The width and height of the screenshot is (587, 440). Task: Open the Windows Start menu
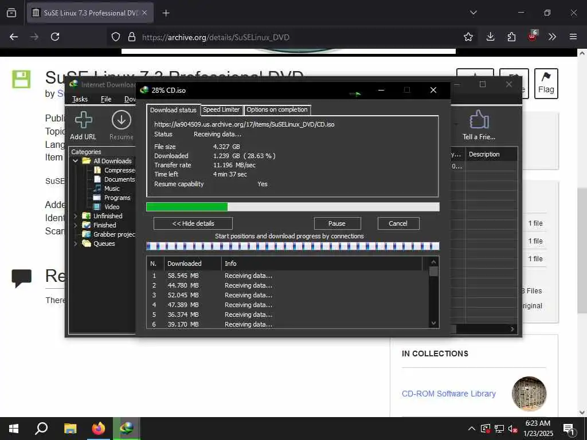(14, 429)
